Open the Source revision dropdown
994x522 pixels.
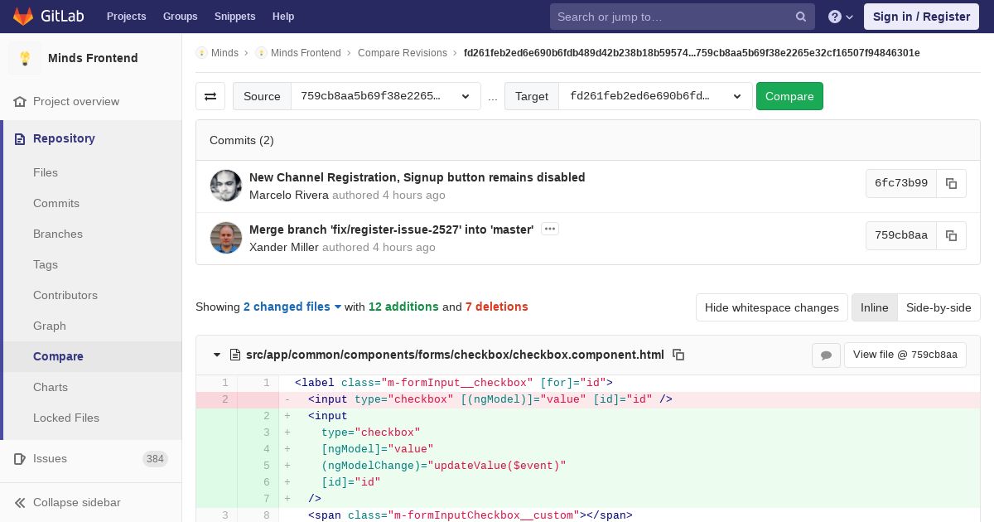pyautogui.click(x=386, y=96)
